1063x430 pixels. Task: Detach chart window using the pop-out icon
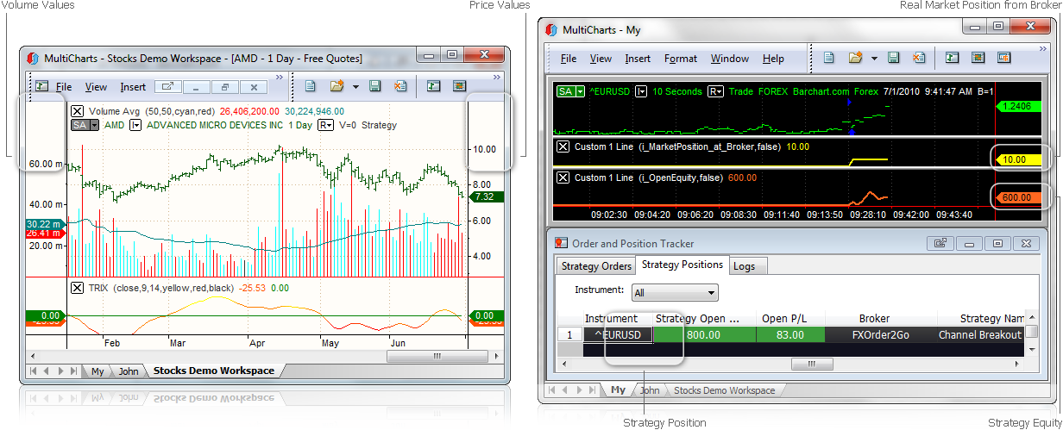coord(168,87)
